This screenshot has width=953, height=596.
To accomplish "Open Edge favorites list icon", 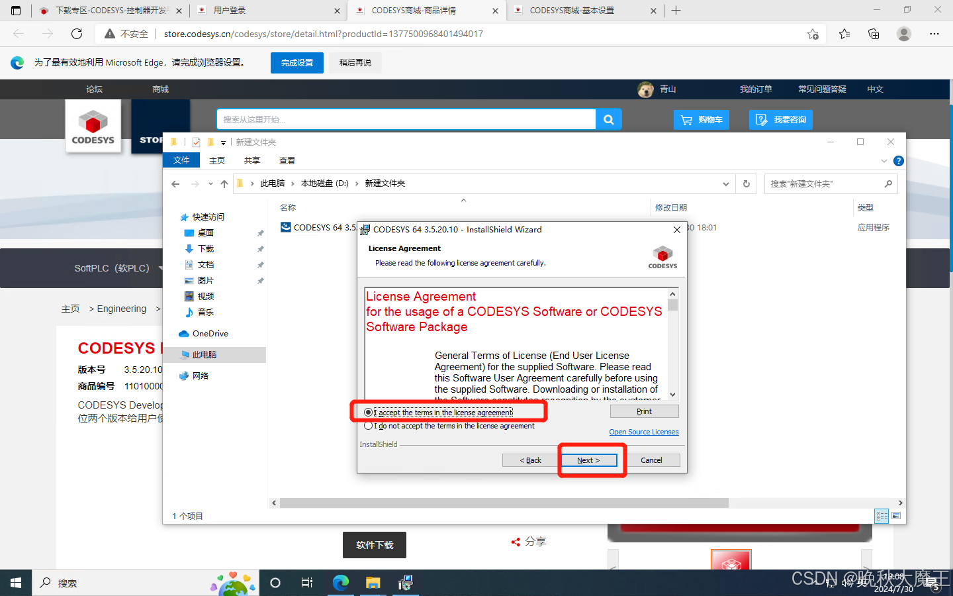I will coord(844,34).
